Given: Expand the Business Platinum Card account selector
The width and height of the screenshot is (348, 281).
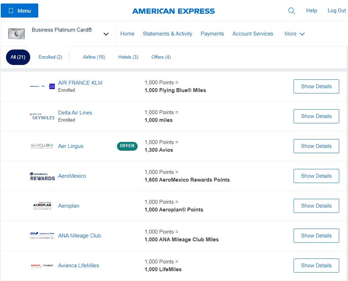Looking at the screenshot, I should (x=106, y=34).
